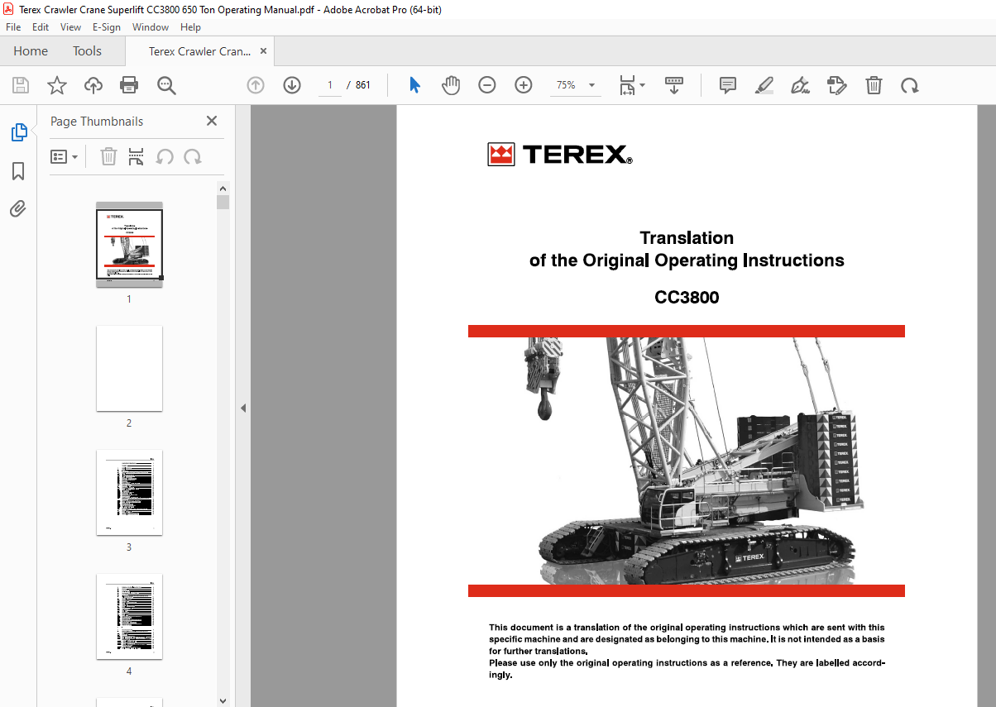Click thumbnails scrollbar down arrow
The height and width of the screenshot is (707, 996).
point(223,700)
